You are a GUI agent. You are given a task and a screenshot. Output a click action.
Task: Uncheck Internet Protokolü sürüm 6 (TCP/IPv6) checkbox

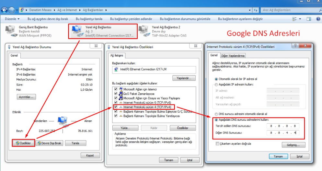(x=116, y=102)
